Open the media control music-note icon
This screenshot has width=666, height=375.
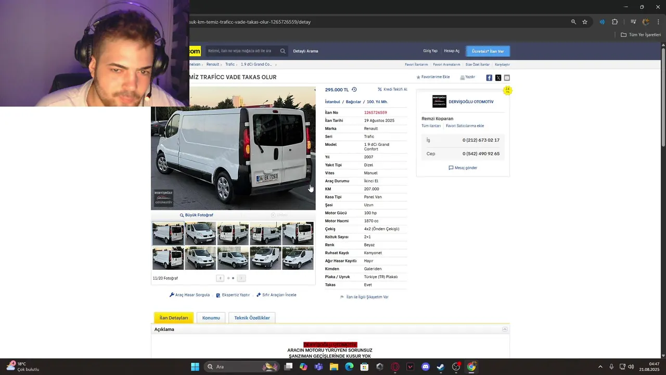(x=633, y=22)
